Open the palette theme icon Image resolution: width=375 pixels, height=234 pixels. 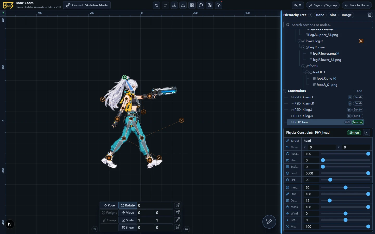tap(201, 5)
